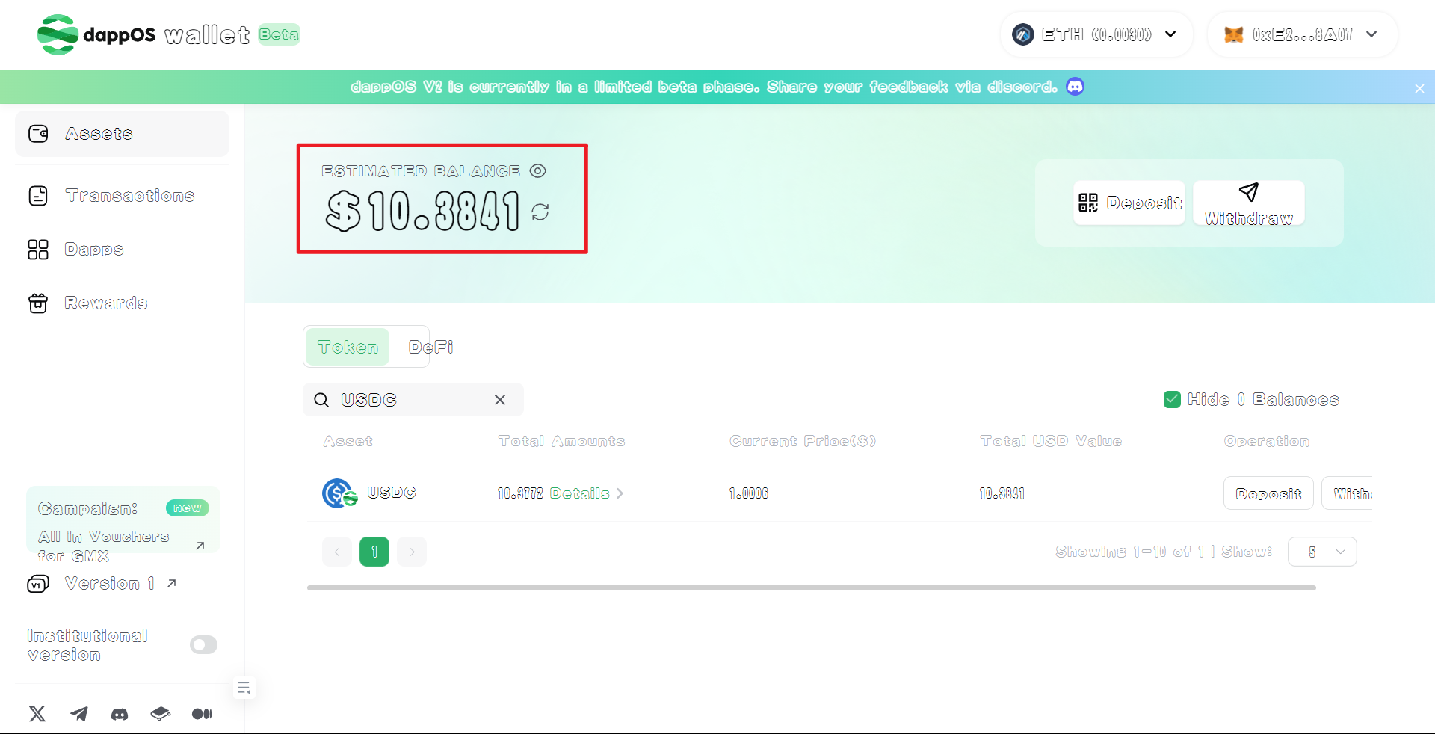The height and width of the screenshot is (734, 1435).
Task: Toggle balance visibility eye icon
Action: pos(537,171)
